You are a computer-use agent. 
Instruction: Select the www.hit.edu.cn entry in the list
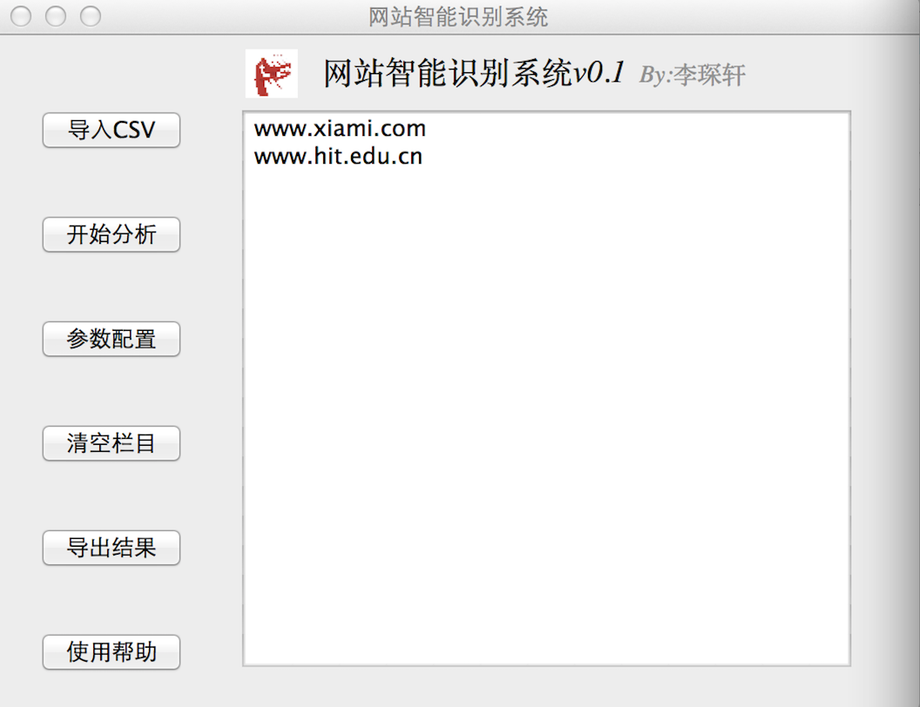pos(338,157)
